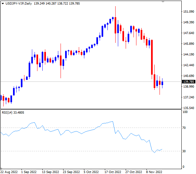Select the large red candle falling to 140.690
196x174 pixels.
(152, 57)
